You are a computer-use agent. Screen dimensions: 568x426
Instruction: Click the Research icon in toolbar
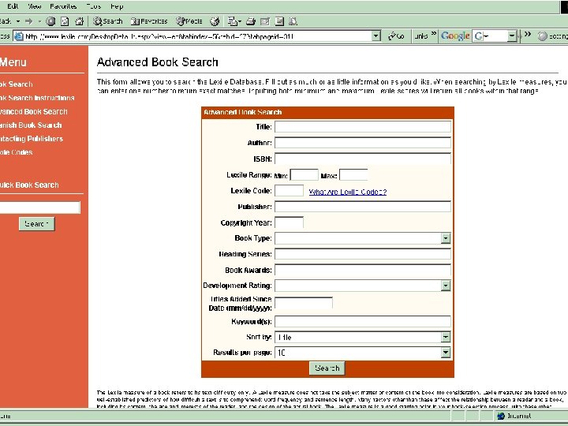(293, 22)
